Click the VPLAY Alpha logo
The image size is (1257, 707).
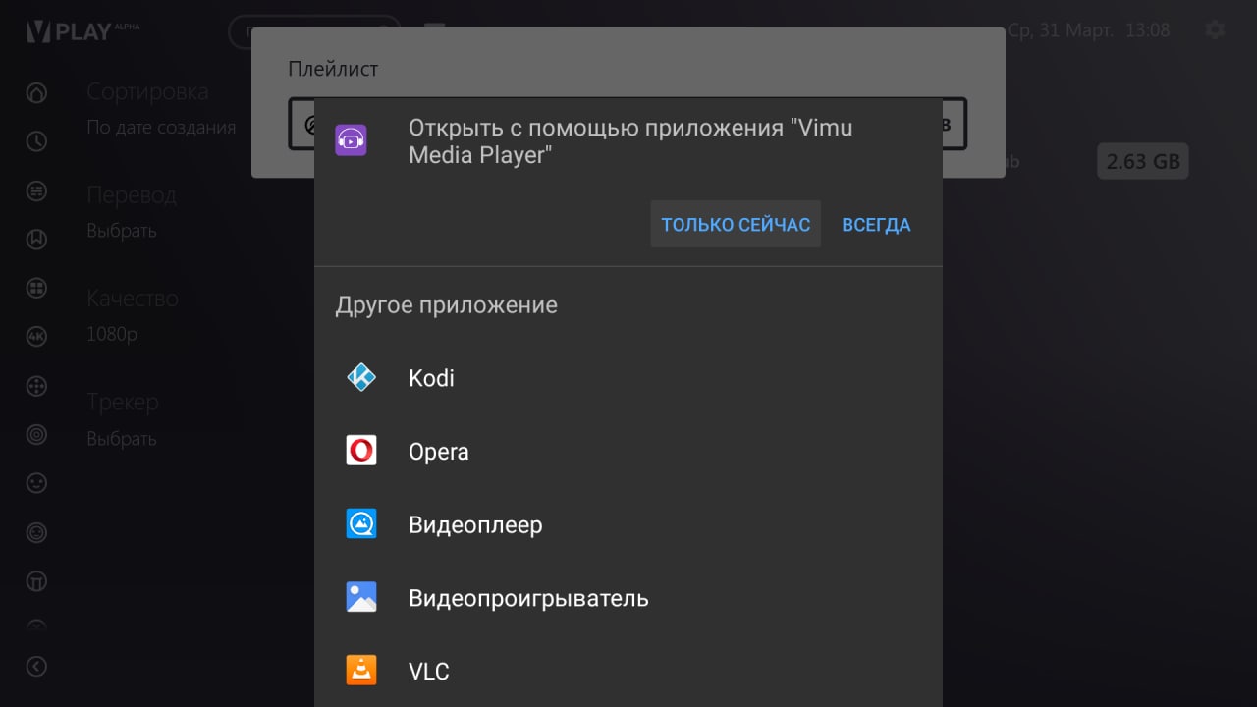point(82,31)
